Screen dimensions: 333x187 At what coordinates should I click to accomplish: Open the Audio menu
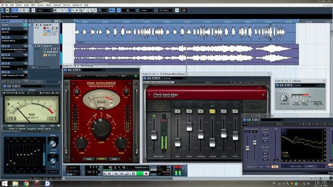point(27,5)
